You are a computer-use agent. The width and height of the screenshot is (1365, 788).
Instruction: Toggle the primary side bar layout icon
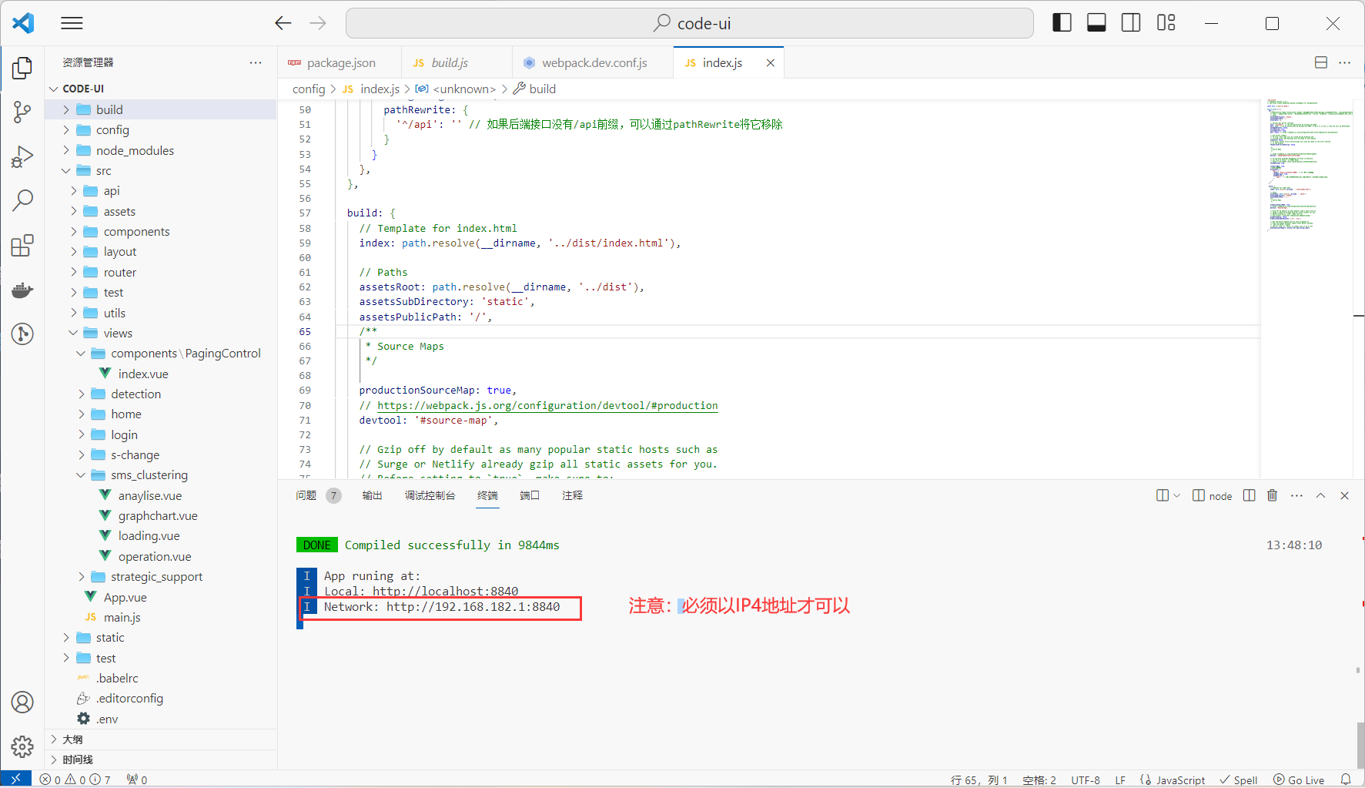[1062, 23]
